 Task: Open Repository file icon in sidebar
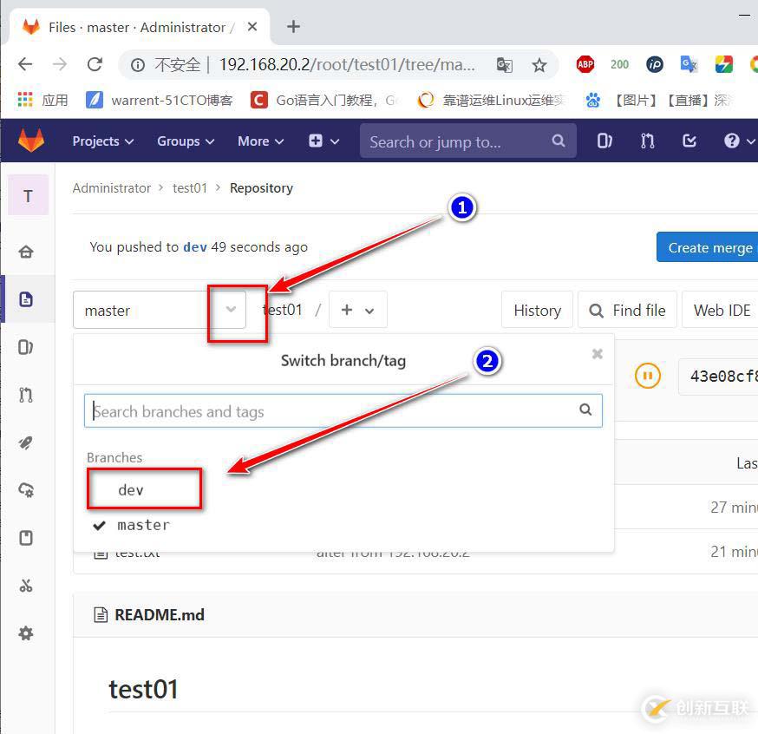tap(26, 299)
